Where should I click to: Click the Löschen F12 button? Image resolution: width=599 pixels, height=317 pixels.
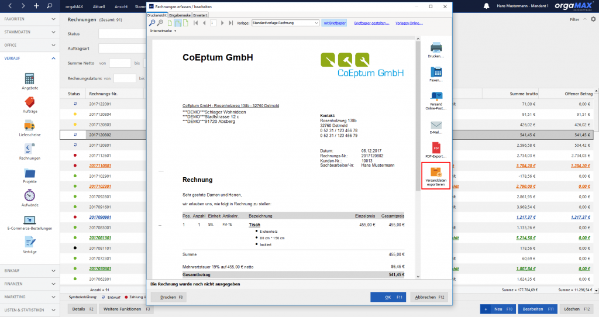point(576,309)
